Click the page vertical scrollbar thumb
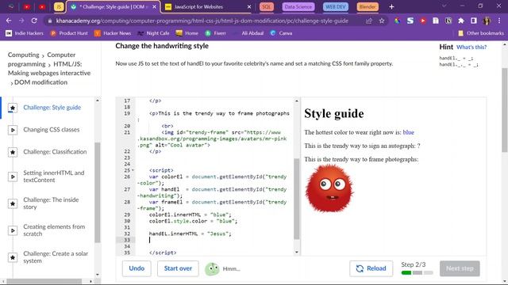This screenshot has width=508, height=285. [505, 110]
